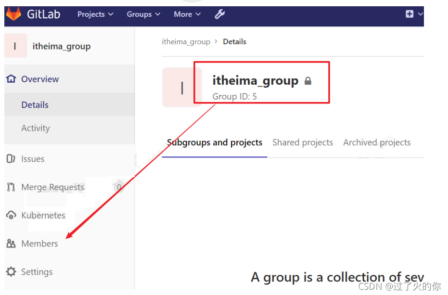Open Kubernetes in the sidebar
Screen dimensions: 448x295
[x=43, y=216]
